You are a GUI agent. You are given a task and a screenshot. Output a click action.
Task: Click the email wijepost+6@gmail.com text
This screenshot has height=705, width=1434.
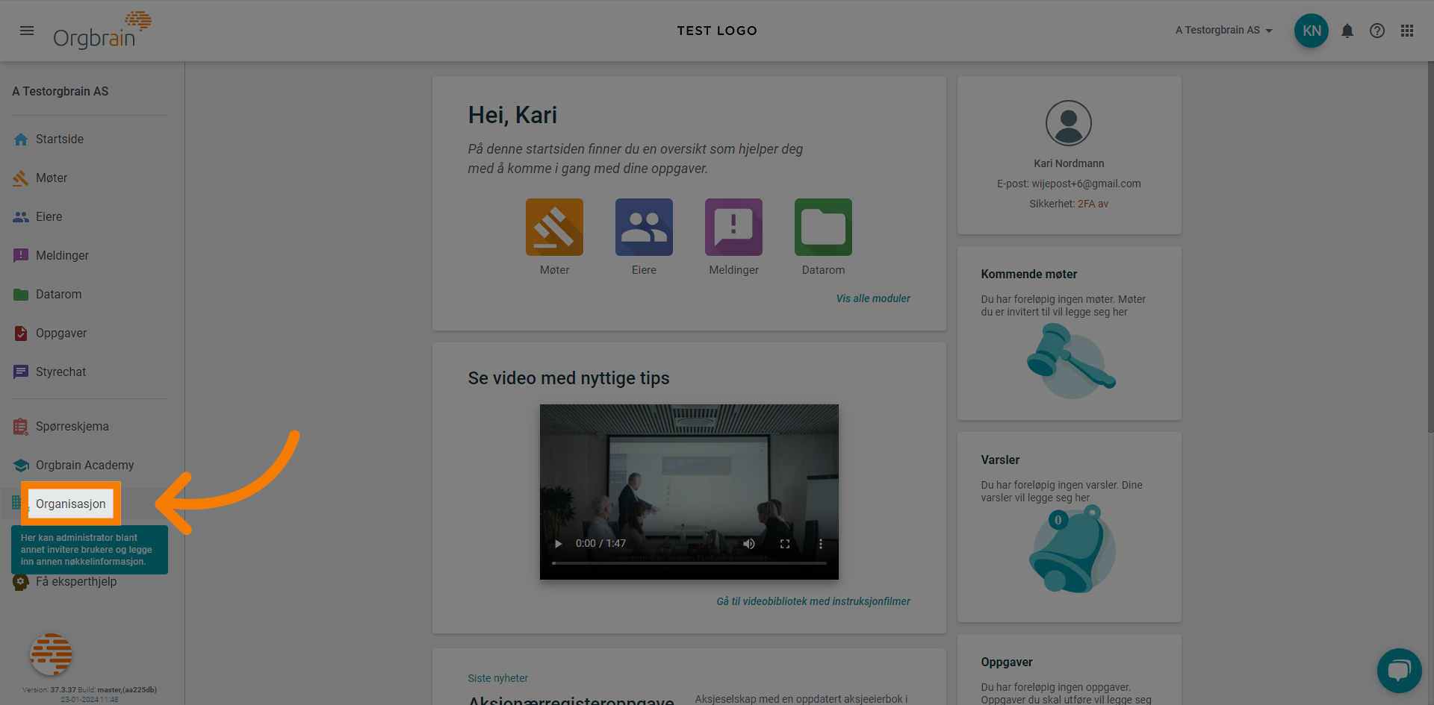[1086, 184]
